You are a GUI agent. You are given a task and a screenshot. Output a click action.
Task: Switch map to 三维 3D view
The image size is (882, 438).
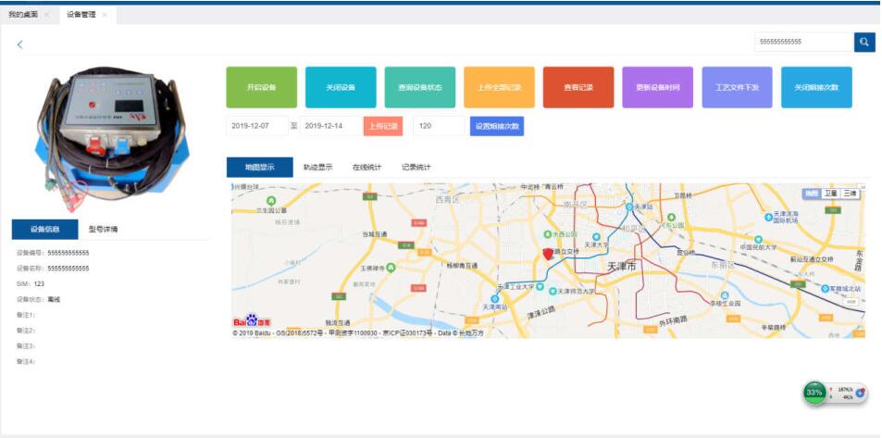(850, 194)
